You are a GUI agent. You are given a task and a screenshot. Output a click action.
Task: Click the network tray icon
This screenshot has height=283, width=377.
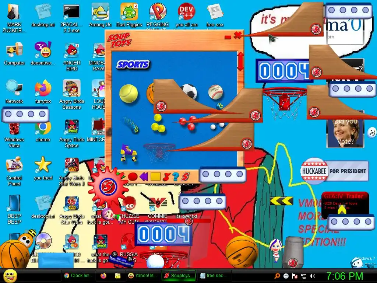[304, 276]
